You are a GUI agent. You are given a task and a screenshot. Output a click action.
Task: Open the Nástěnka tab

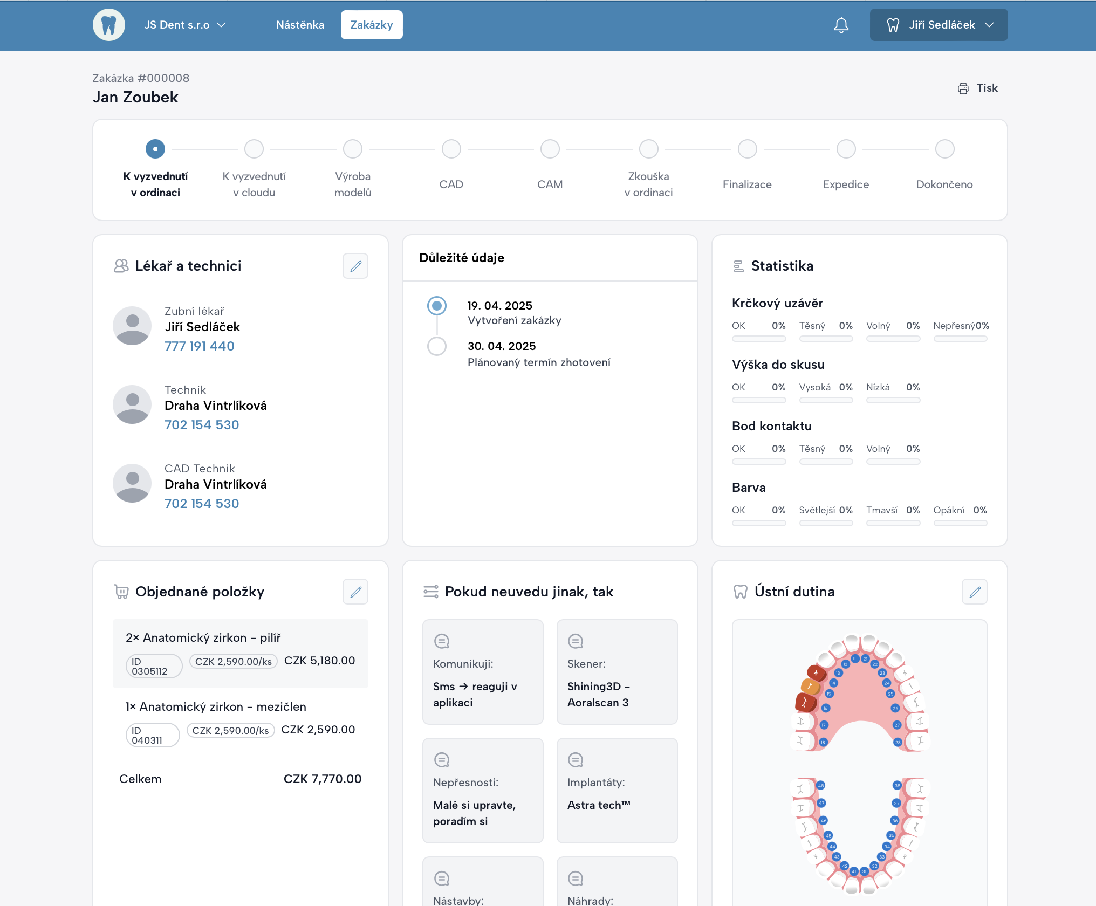(x=300, y=25)
